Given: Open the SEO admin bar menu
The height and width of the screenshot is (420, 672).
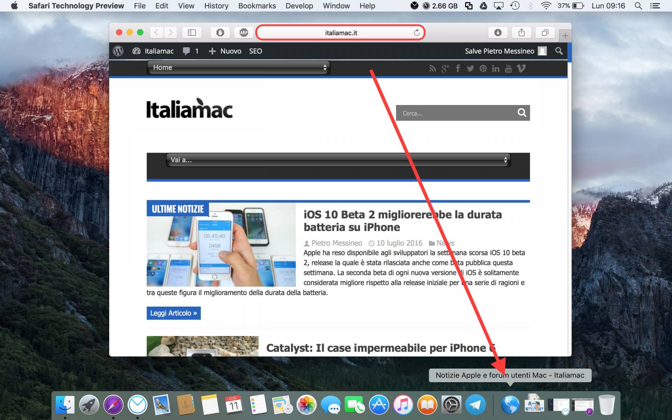Looking at the screenshot, I should click(x=255, y=51).
